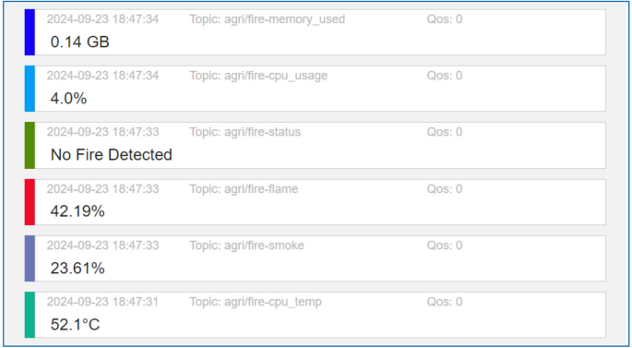Click Qos: 0 on the cpu_usage message
The image size is (632, 348).
click(x=445, y=76)
